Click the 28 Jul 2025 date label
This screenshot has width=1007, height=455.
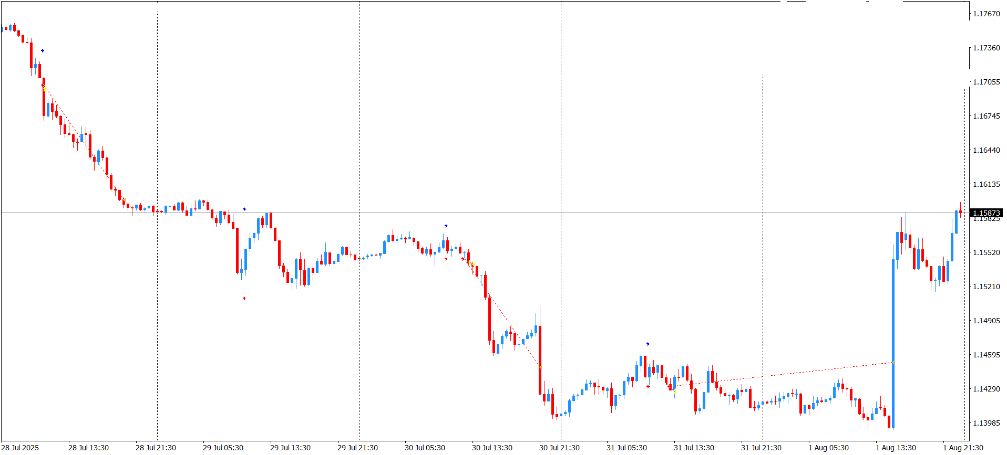coord(20,448)
